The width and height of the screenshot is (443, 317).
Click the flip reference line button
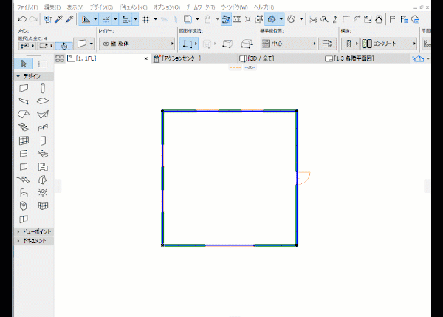pos(327,44)
